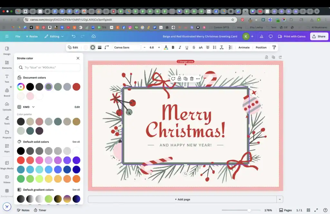Click the comment icon above the selection
330x214 pixels.
(x=173, y=78)
